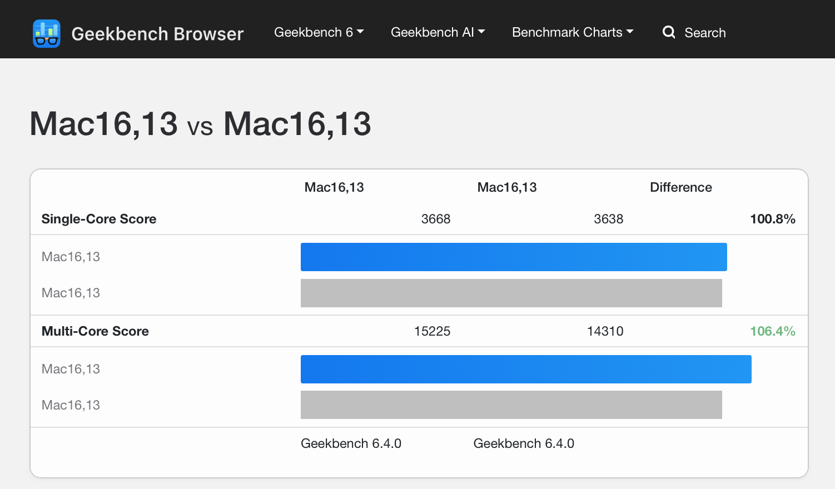Expand the Geekbench 6 dropdown
Viewport: 835px width, 489px height.
[319, 32]
